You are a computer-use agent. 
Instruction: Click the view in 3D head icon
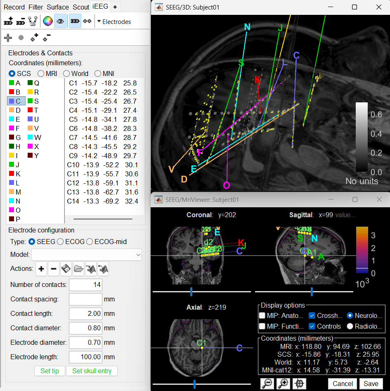coord(299,384)
